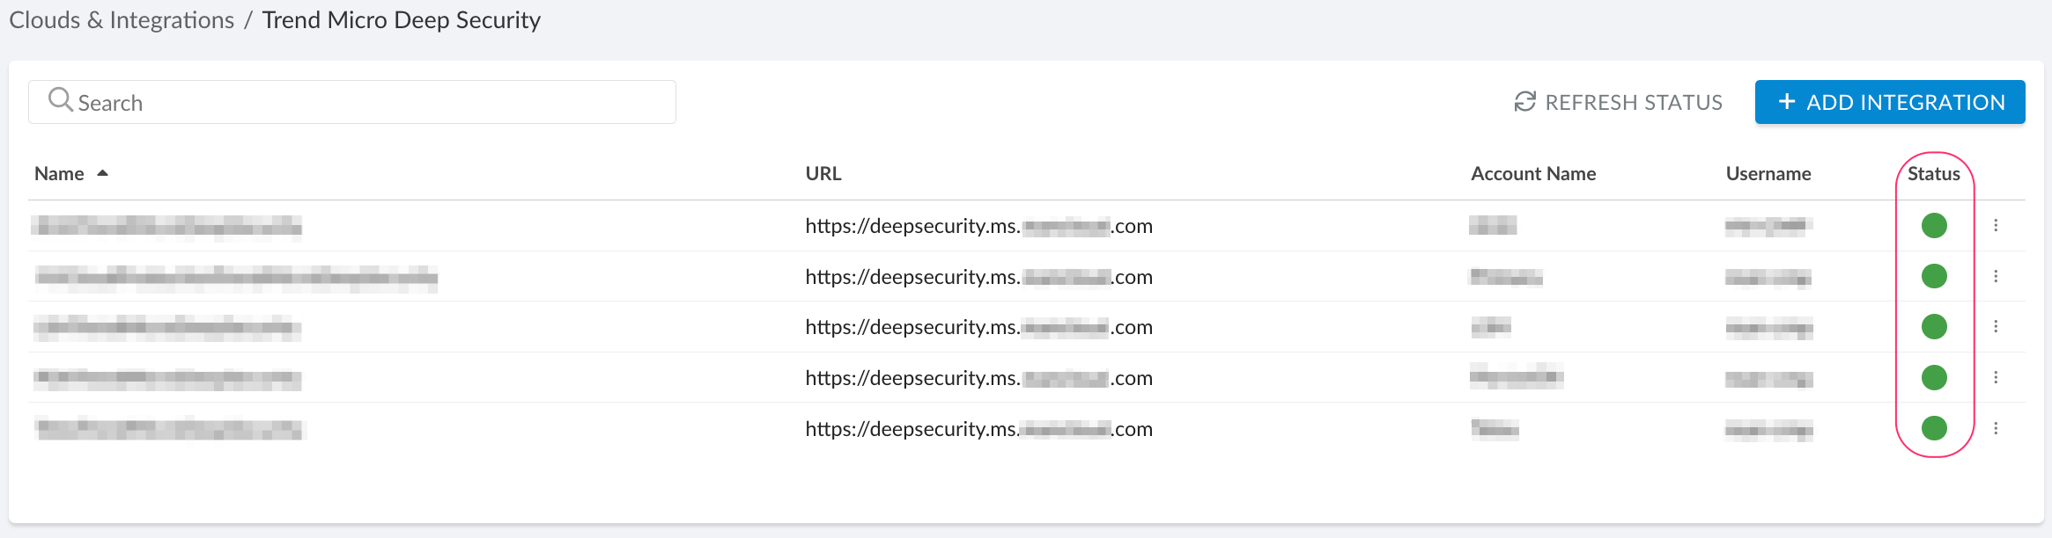The height and width of the screenshot is (538, 2052).
Task: Click the circled Status column header
Action: pos(1933,173)
